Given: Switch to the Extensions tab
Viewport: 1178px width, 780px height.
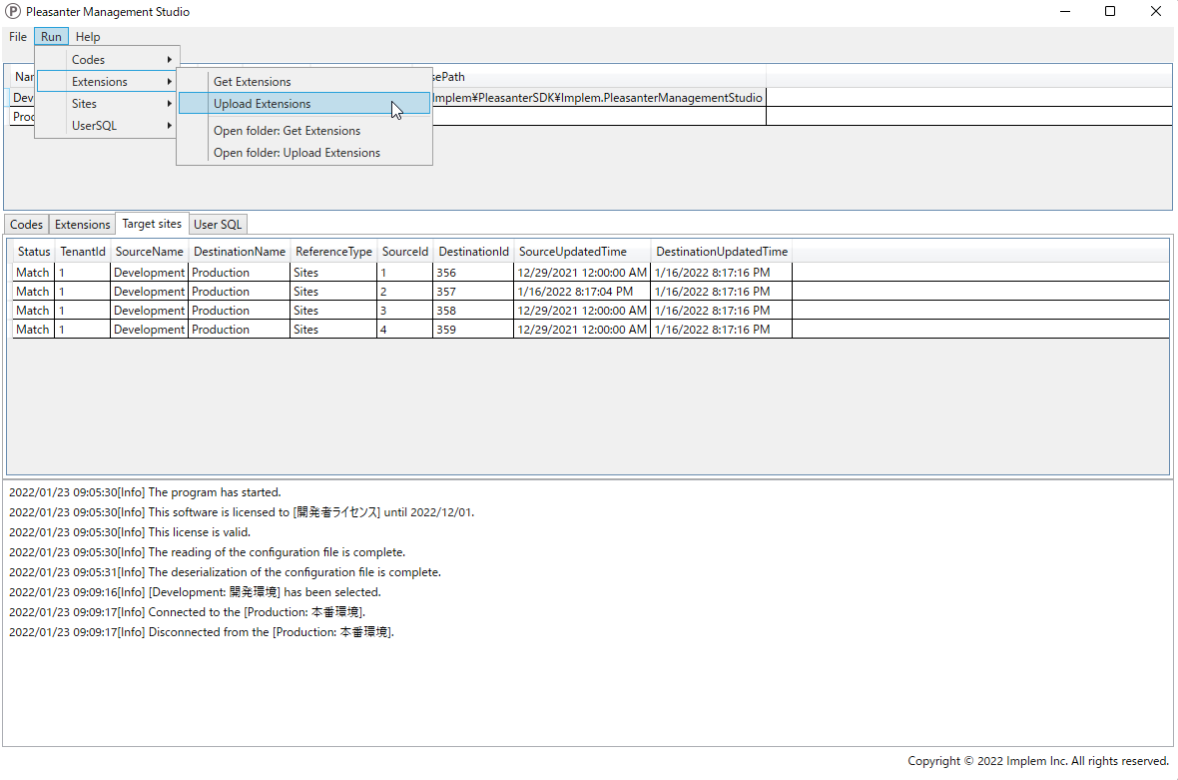Looking at the screenshot, I should (x=82, y=225).
